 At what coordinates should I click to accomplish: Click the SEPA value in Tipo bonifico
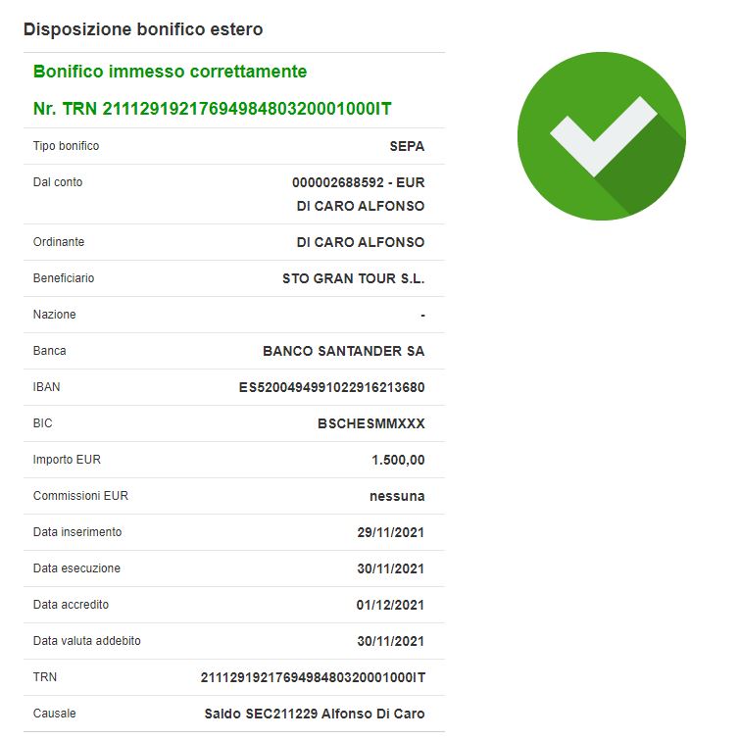pos(407,146)
